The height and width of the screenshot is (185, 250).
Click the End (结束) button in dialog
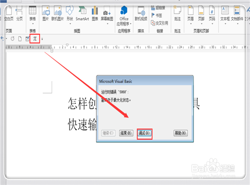(126, 133)
